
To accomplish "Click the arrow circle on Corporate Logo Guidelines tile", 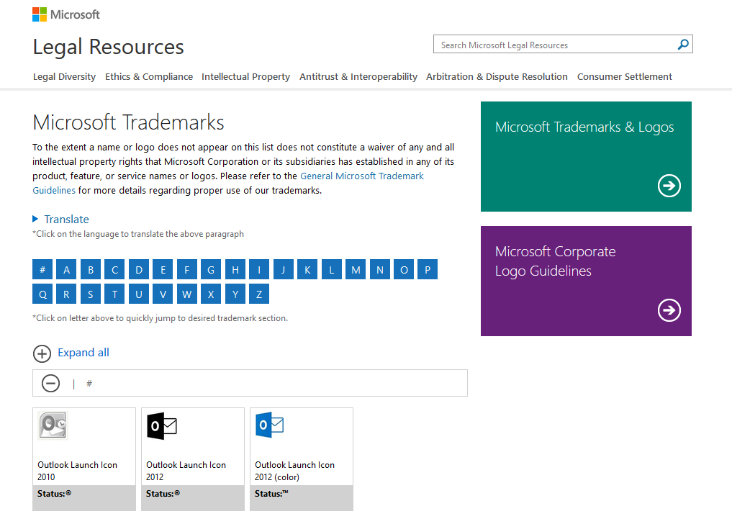I will coord(669,310).
